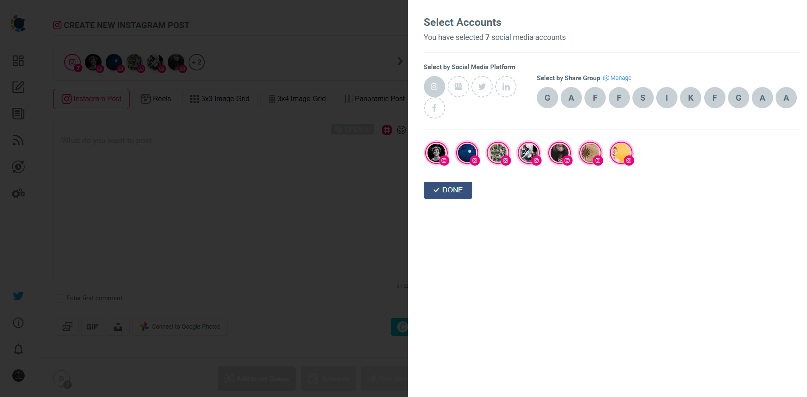Toggle the share group labeled S
This screenshot has height=397, width=807.
643,98
